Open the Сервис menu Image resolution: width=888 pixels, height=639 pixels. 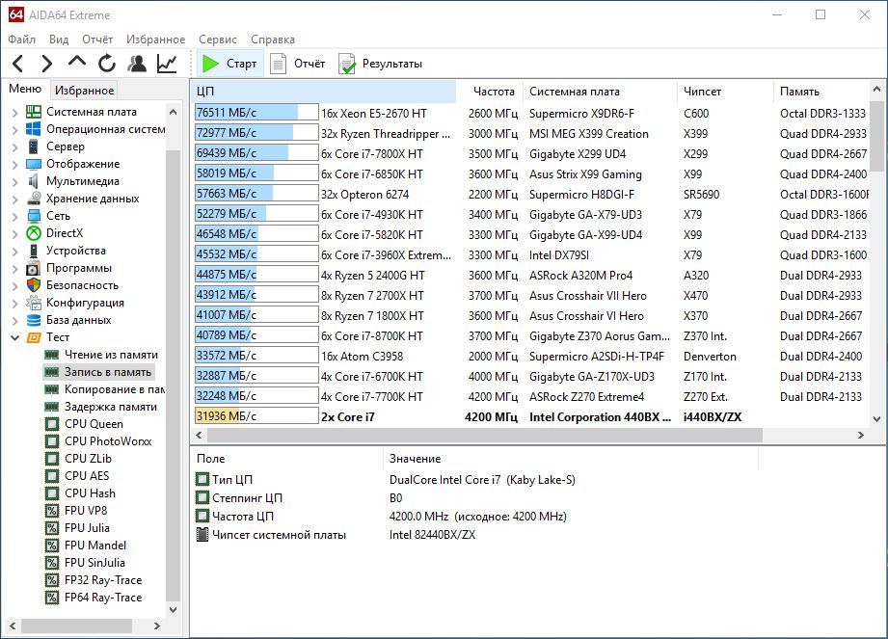(218, 40)
